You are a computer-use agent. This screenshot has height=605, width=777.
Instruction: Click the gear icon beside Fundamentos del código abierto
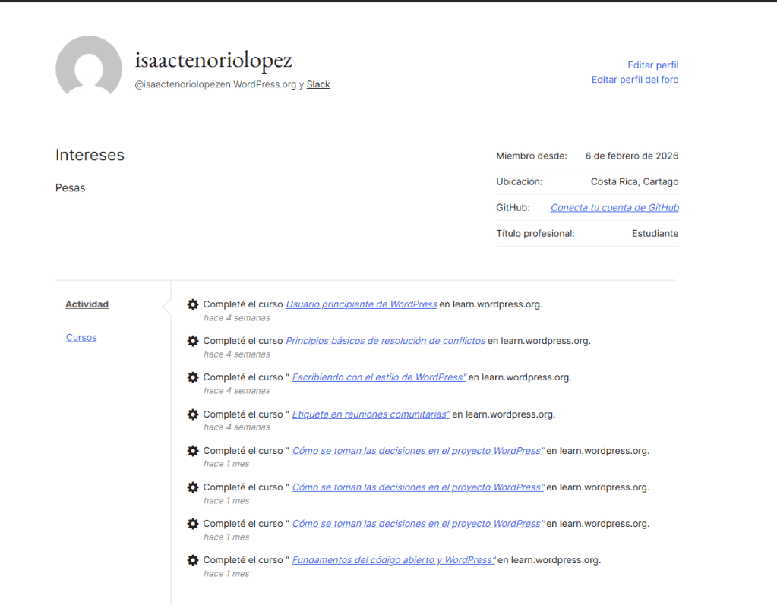click(193, 560)
